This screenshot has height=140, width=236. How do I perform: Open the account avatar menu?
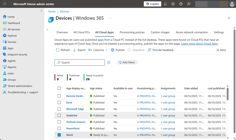pyautogui.click(x=232, y=4)
